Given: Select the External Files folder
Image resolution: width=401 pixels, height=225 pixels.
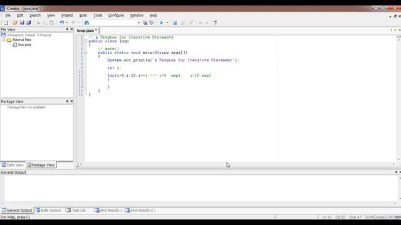Looking at the screenshot, I should pos(22,40).
